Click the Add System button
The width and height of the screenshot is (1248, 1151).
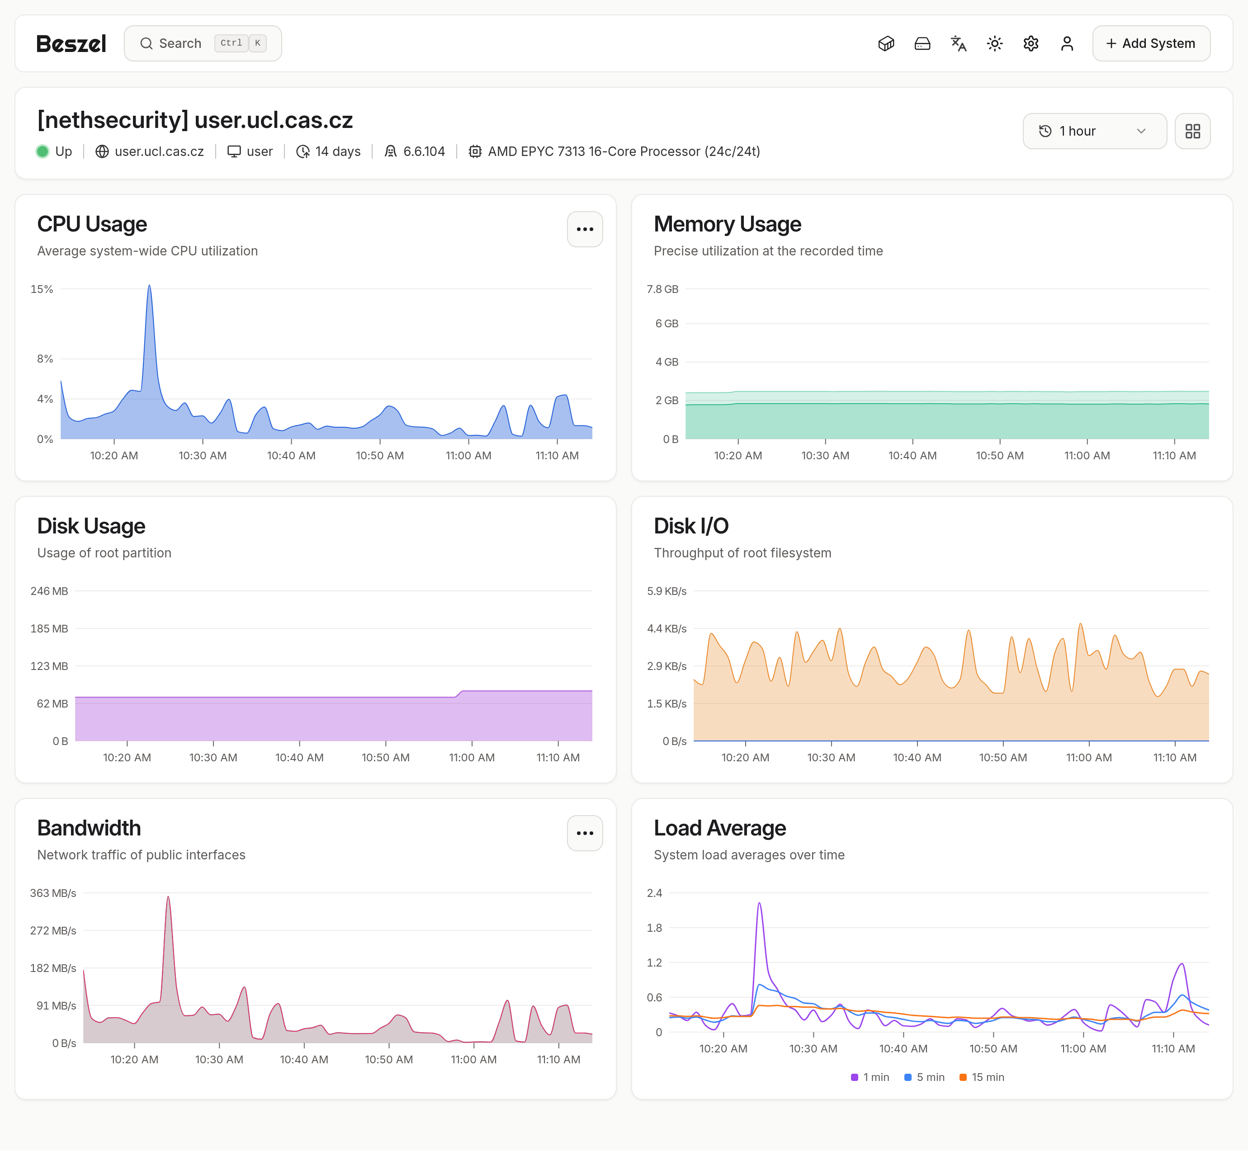tap(1151, 43)
